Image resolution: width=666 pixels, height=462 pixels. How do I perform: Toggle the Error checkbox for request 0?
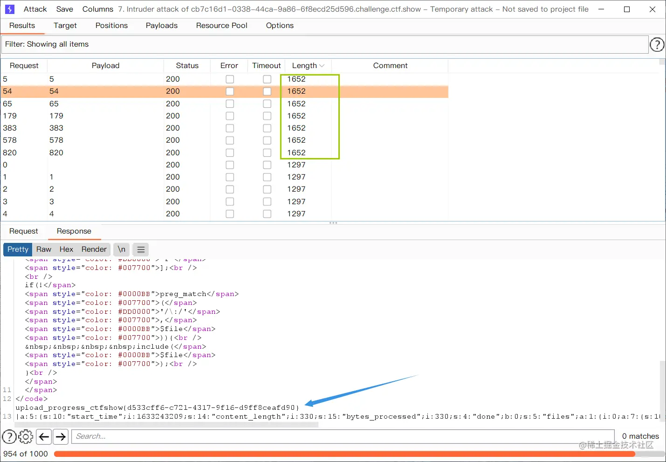click(x=230, y=165)
